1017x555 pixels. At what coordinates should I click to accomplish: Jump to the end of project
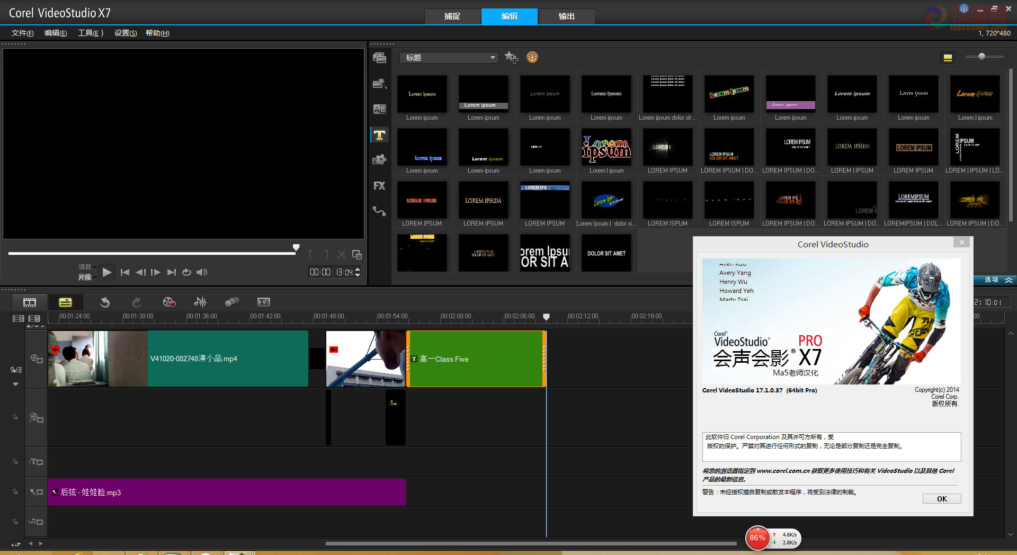pyautogui.click(x=171, y=272)
